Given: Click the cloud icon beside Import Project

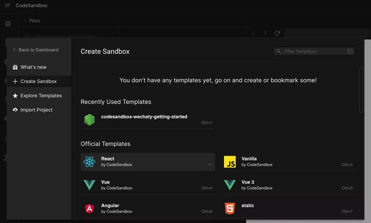Looking at the screenshot, I should (x=15, y=110).
